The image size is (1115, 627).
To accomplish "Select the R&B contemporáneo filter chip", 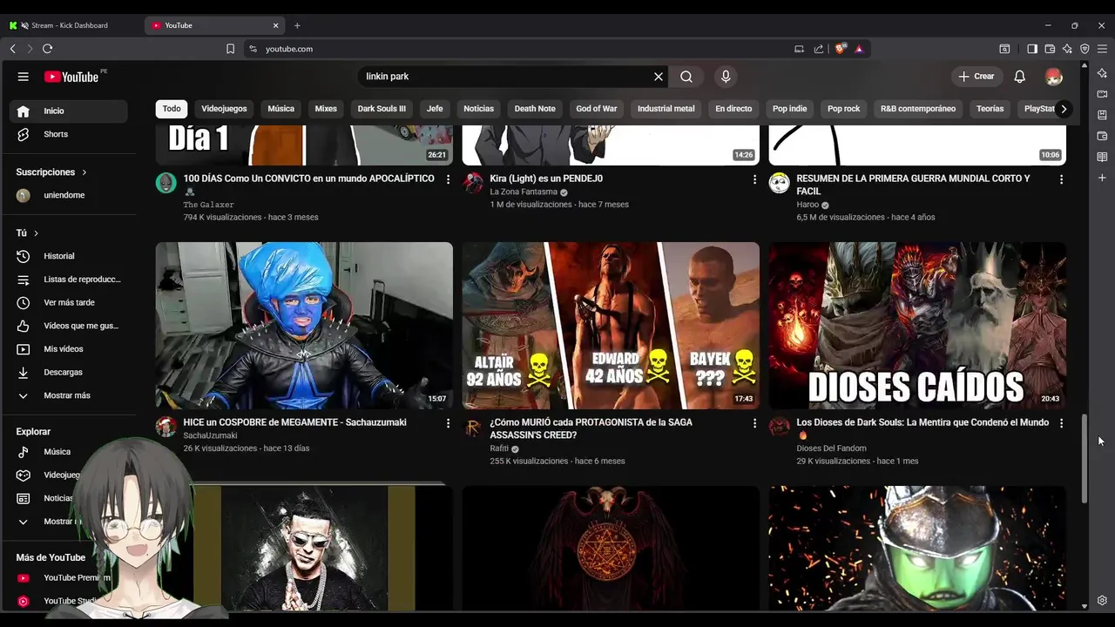I will pyautogui.click(x=918, y=109).
